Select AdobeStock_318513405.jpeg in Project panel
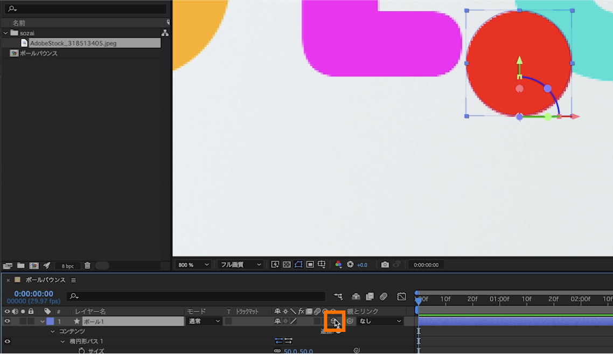 pyautogui.click(x=73, y=43)
